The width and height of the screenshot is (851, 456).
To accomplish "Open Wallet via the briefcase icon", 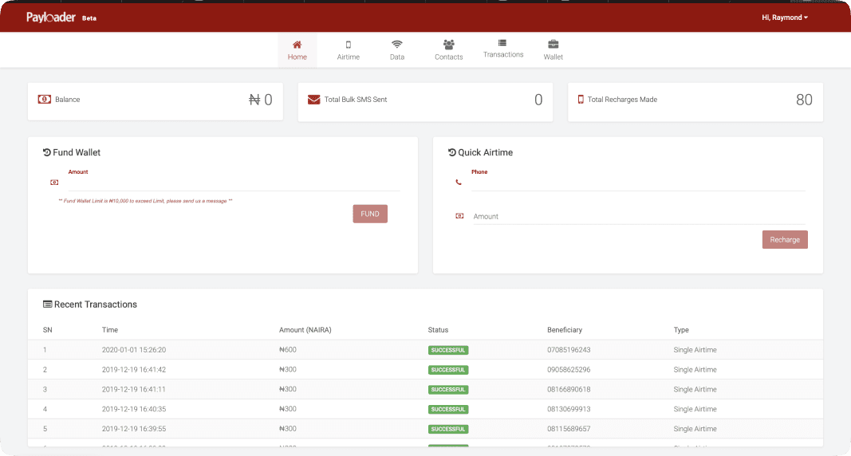I will (554, 45).
